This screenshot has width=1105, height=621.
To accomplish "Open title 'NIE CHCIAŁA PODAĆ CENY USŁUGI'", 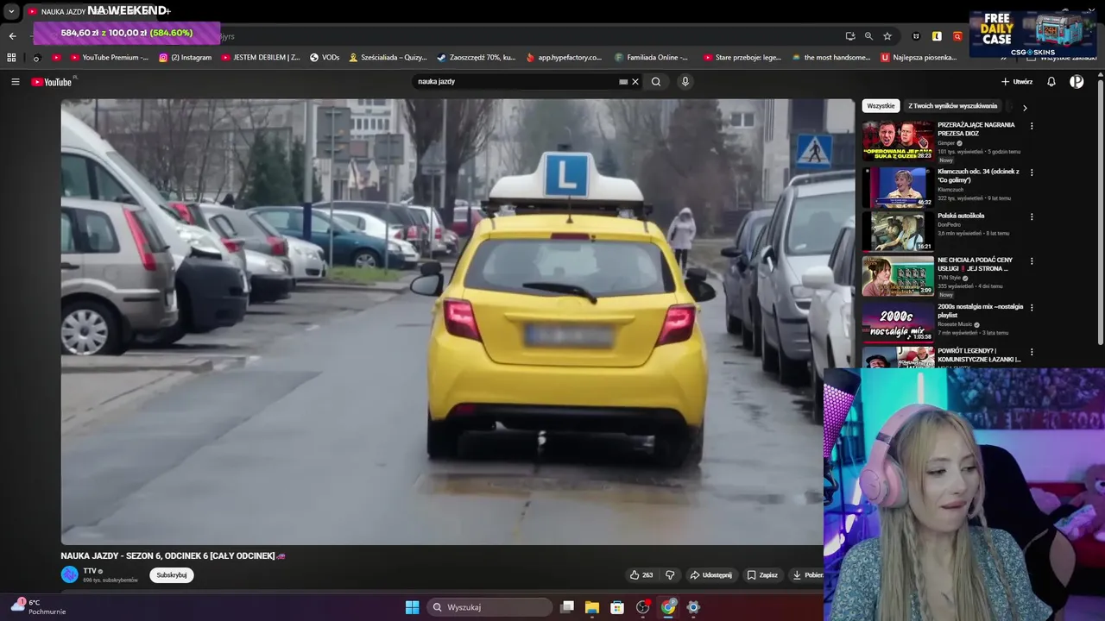I will point(976,264).
